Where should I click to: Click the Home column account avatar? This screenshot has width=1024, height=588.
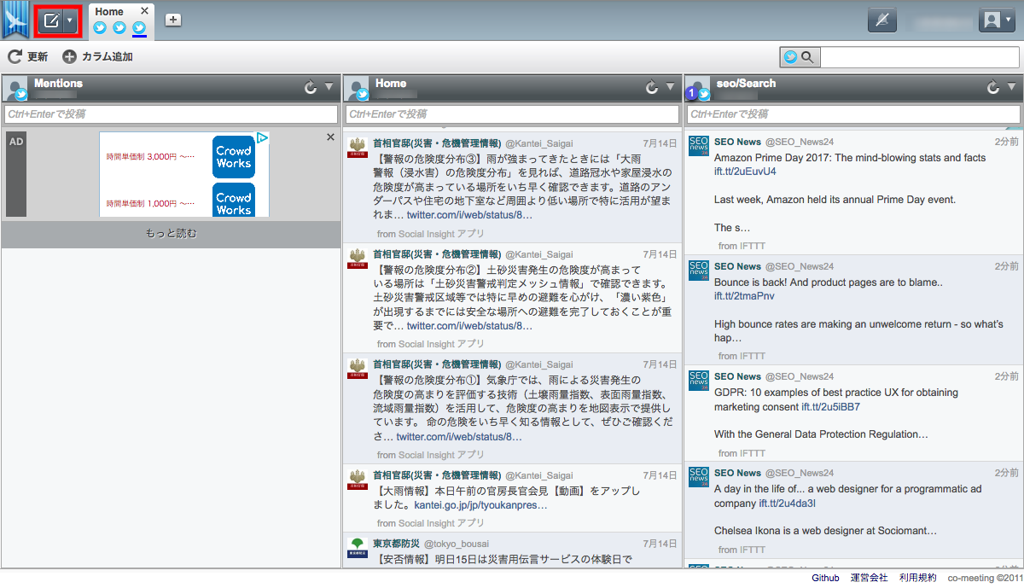click(358, 89)
